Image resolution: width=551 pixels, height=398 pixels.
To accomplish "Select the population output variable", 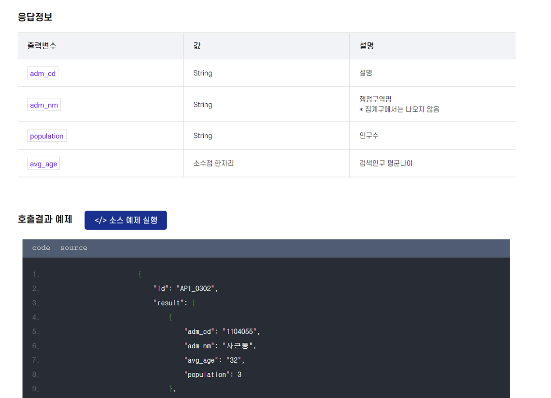I will pos(46,136).
